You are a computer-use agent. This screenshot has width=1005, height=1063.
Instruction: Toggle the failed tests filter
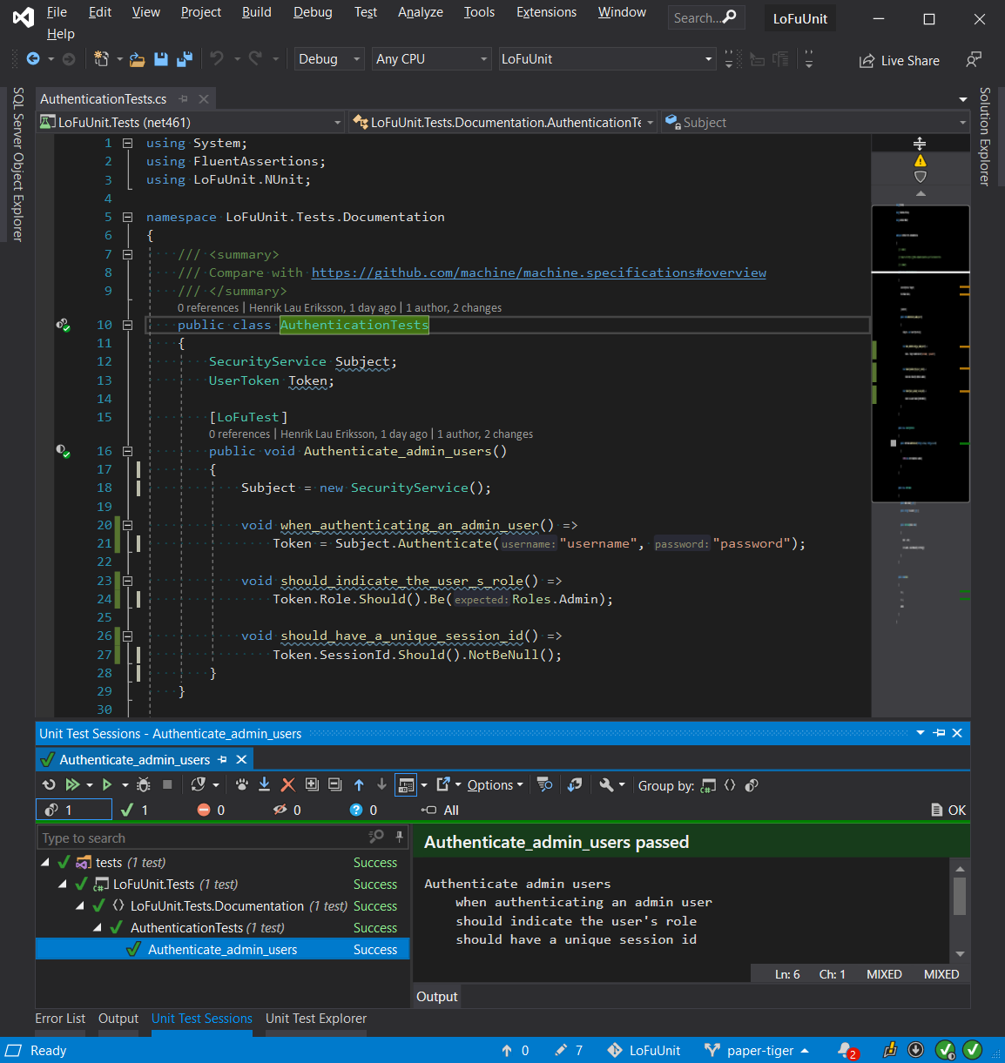coord(211,810)
